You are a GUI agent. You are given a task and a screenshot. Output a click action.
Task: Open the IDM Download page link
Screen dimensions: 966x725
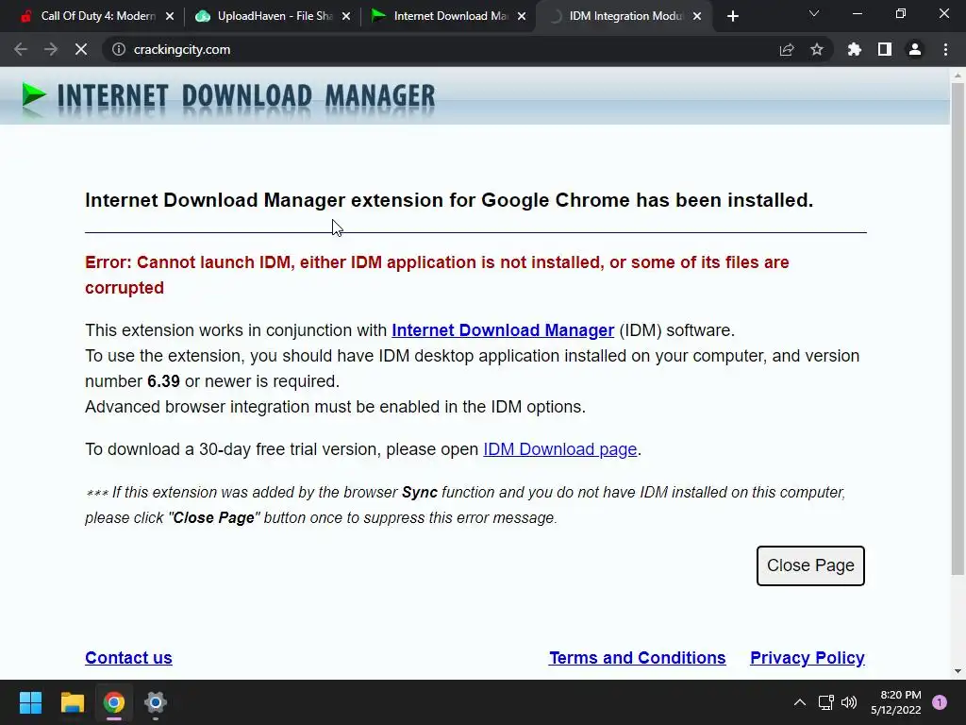pyautogui.click(x=559, y=449)
